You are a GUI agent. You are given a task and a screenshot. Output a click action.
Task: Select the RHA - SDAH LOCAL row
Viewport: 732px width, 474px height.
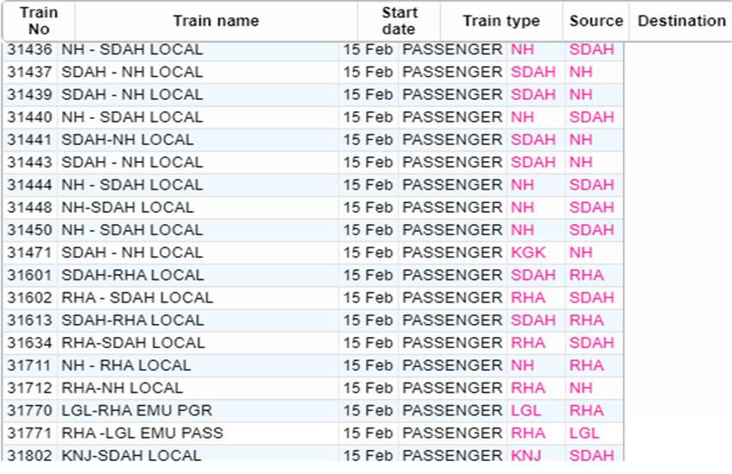point(137,297)
